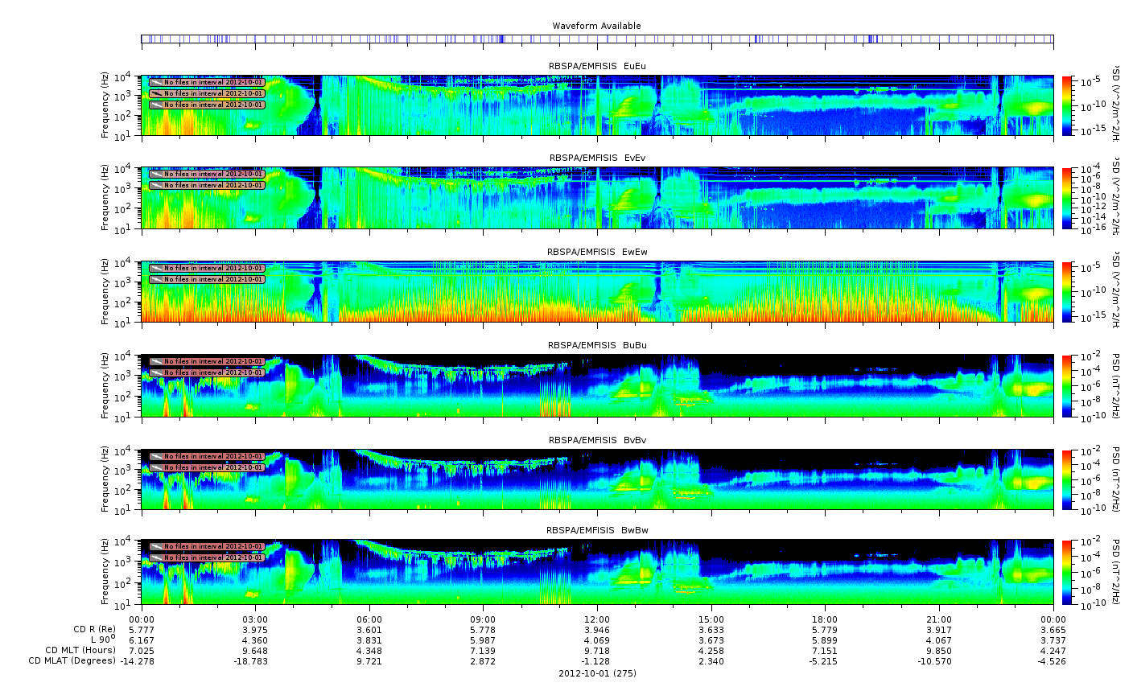
Task: Click top warning badge icon in BuBu panel
Action: pyautogui.click(x=156, y=362)
